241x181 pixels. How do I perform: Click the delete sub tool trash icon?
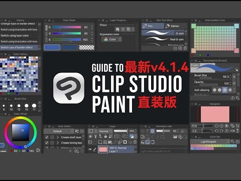tap(185, 48)
